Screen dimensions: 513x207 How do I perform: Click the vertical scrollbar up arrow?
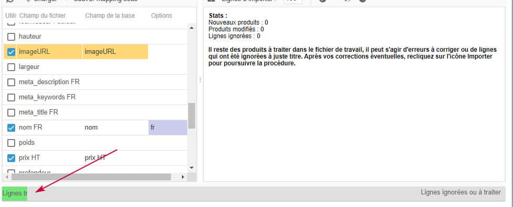(x=192, y=28)
